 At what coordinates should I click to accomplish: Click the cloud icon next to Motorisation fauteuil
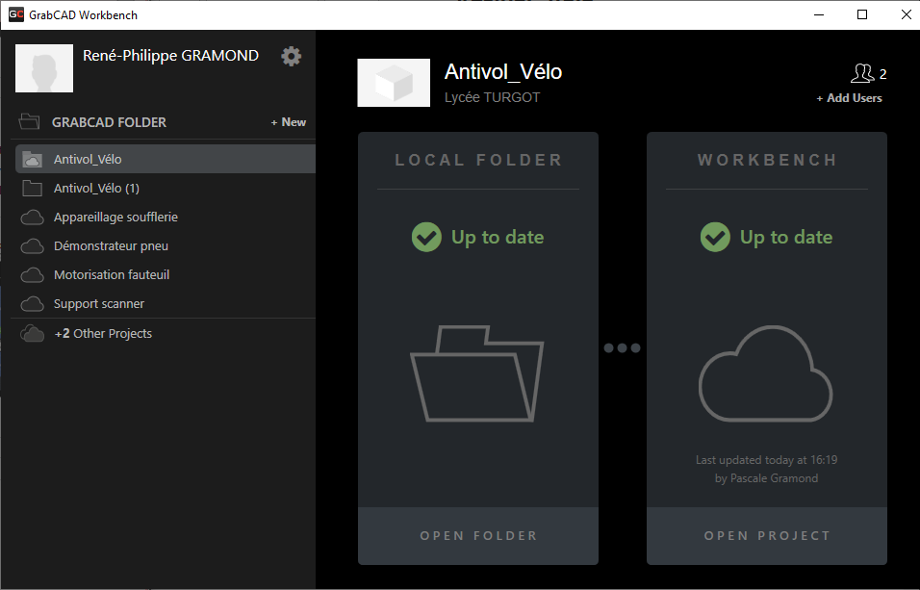pos(33,275)
